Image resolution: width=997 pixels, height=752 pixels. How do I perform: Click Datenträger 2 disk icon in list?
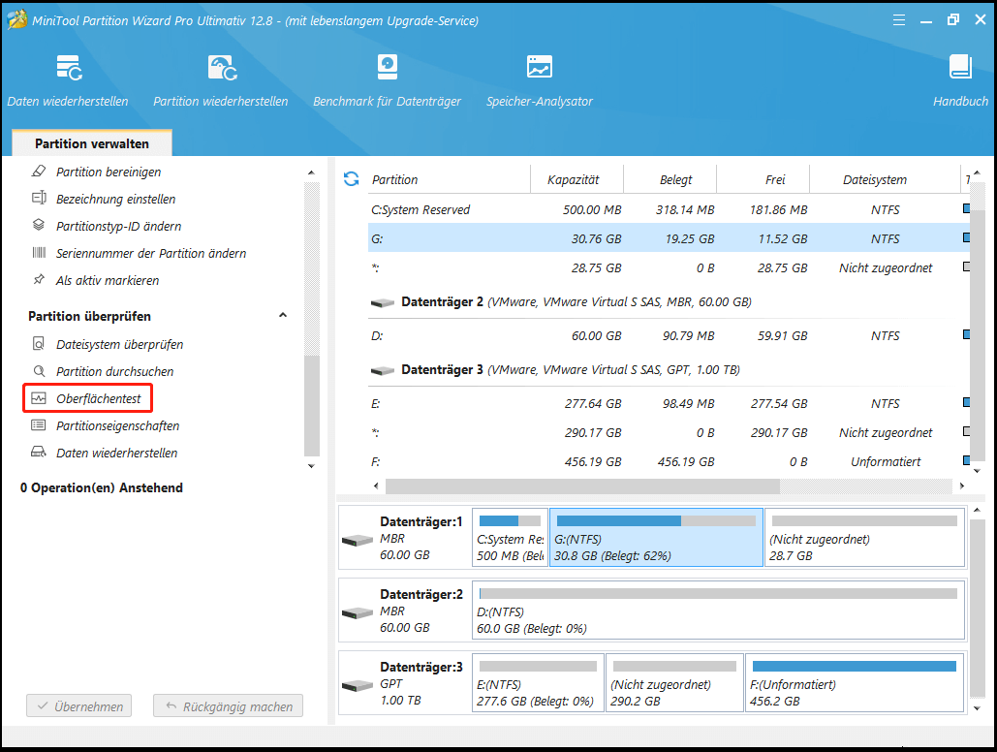tap(382, 303)
